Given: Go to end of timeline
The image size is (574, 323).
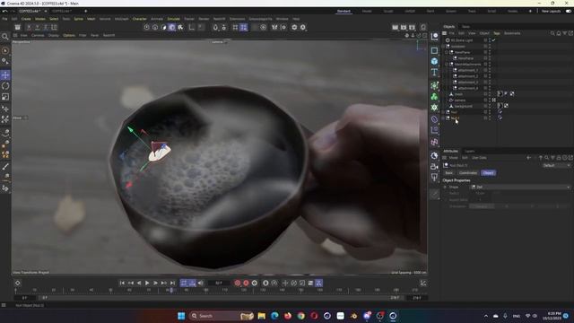Looking at the screenshot, I should pyautogui.click(x=172, y=284).
